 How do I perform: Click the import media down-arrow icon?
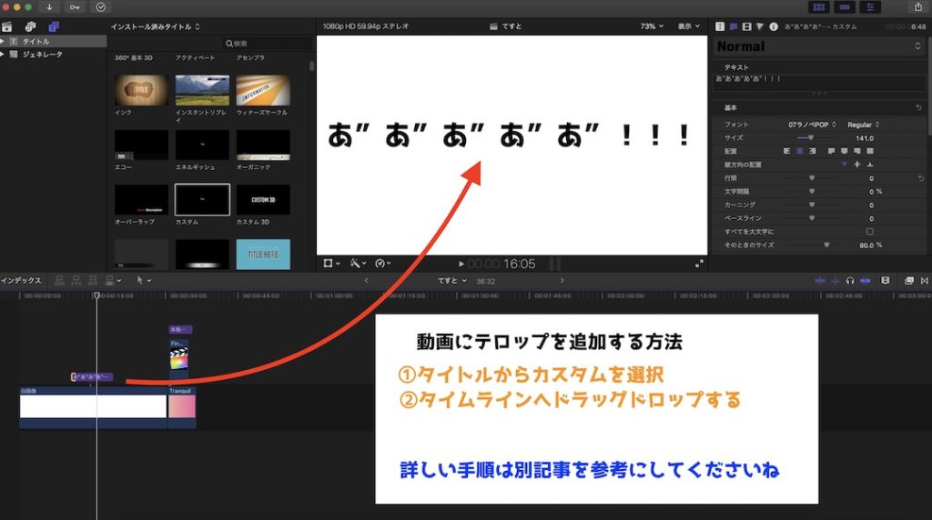click(x=49, y=7)
